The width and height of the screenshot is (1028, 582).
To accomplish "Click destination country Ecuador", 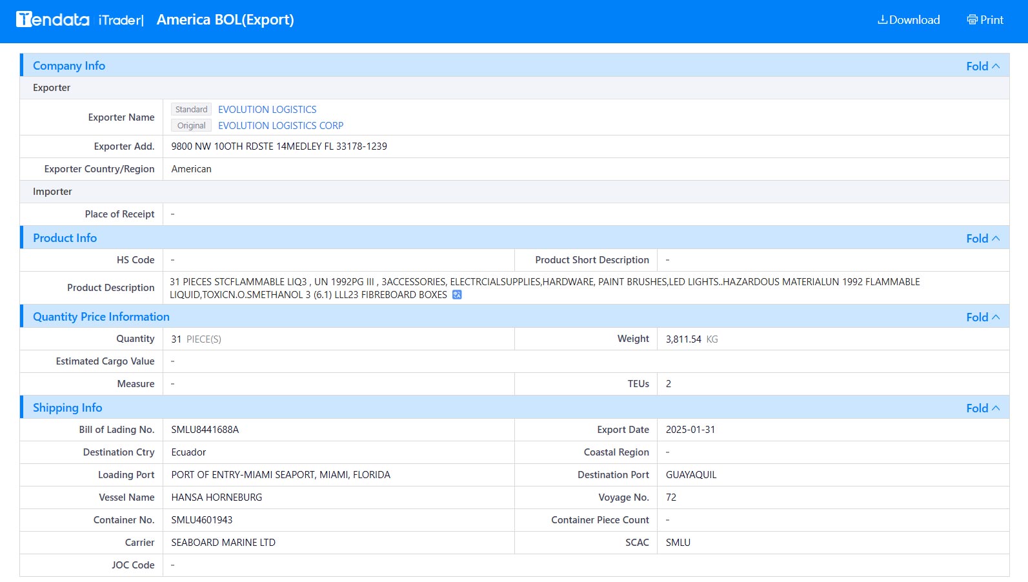I will 188,452.
